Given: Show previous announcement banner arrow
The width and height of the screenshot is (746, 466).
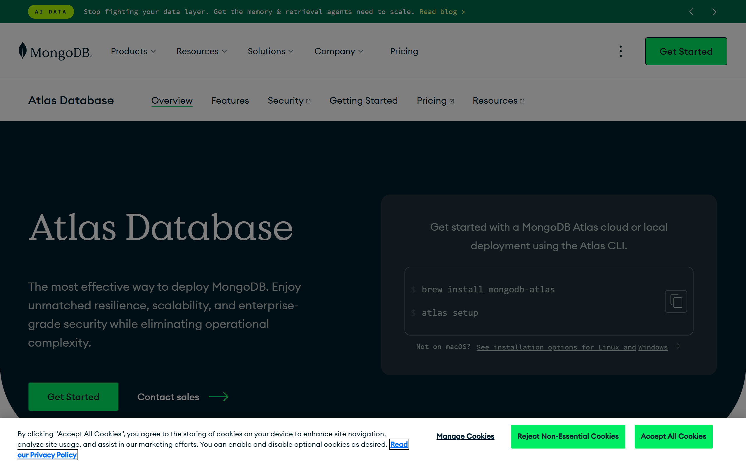Looking at the screenshot, I should 691,12.
